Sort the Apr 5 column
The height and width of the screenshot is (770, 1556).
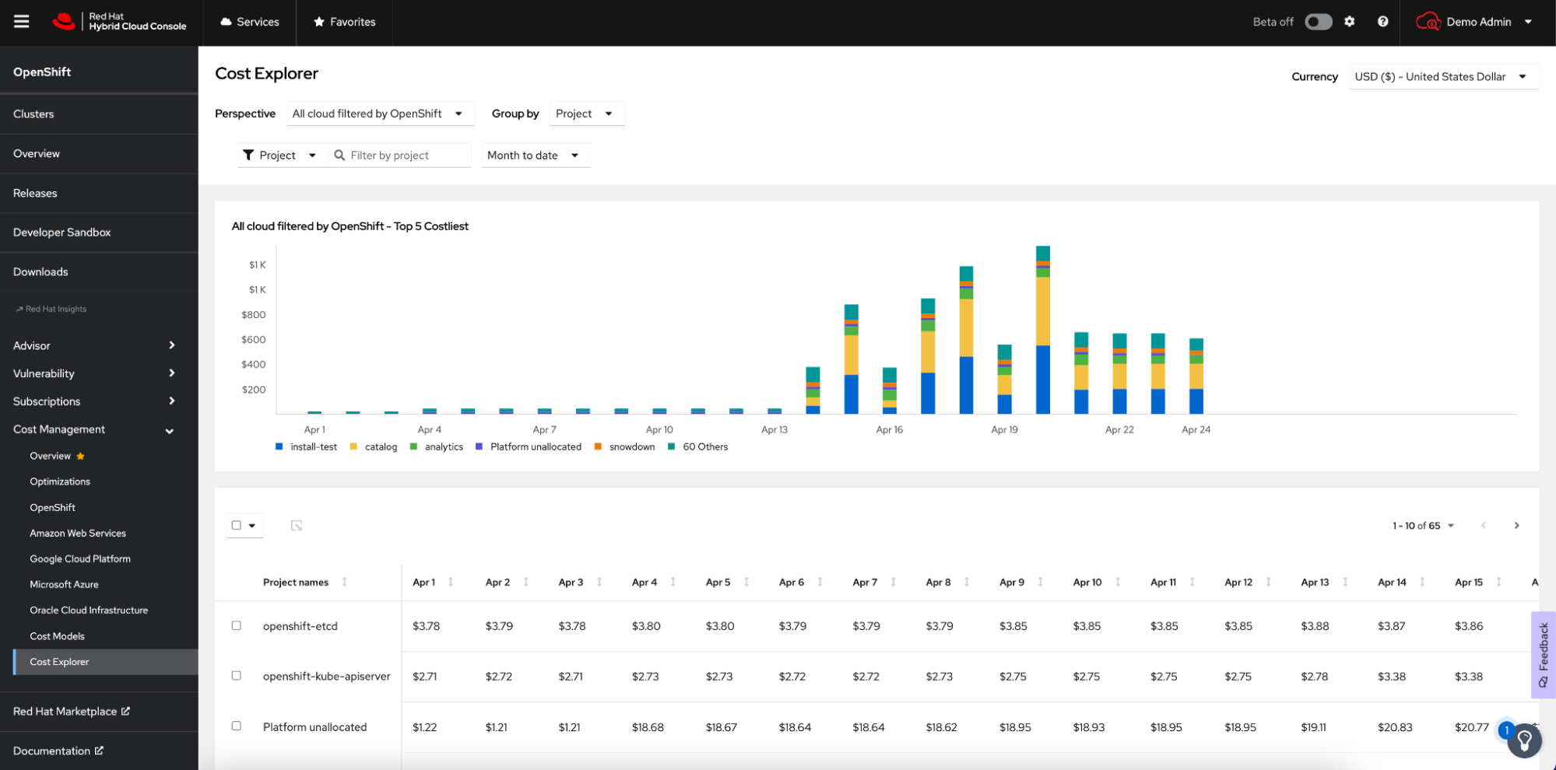point(746,582)
